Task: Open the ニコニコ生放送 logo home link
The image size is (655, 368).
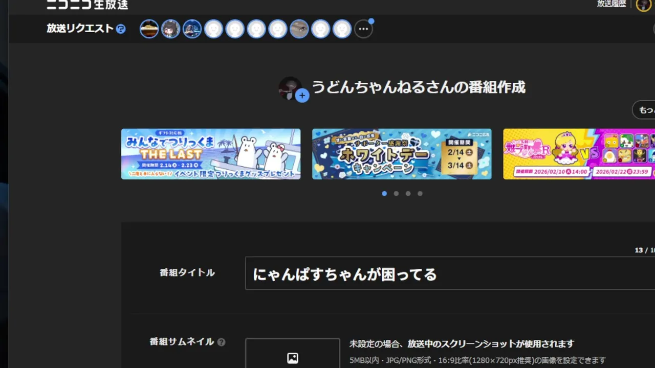Action: click(x=88, y=5)
